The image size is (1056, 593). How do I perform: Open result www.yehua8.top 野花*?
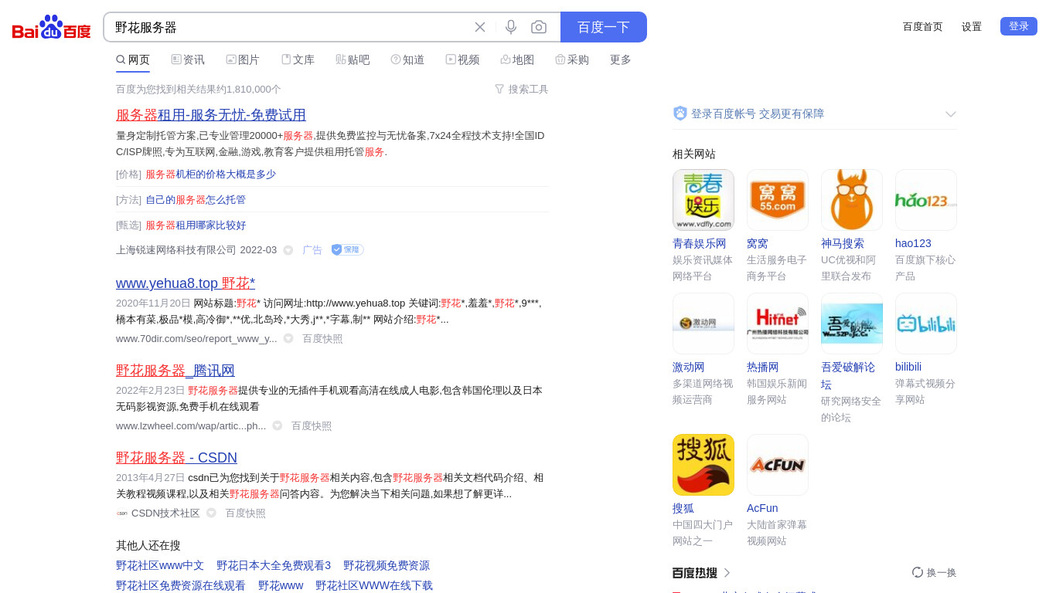(186, 283)
